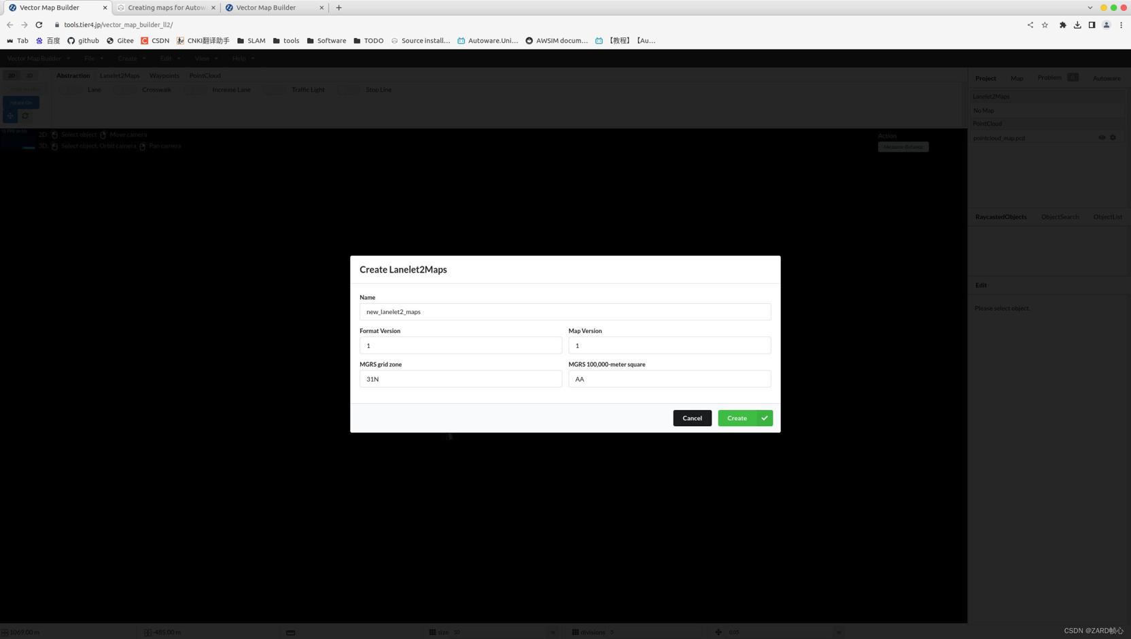Expand the Create menu dropdown
Image resolution: width=1131 pixels, height=639 pixels.
point(131,58)
